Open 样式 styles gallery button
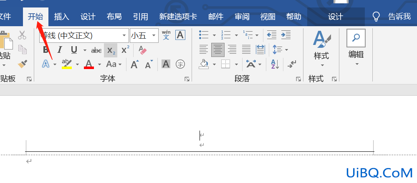This screenshot has width=417, height=183. pyautogui.click(x=321, y=49)
